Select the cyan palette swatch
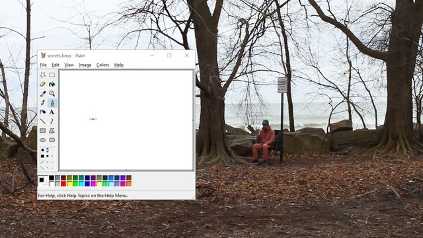Screen dimensions: 423x238 click(81, 184)
